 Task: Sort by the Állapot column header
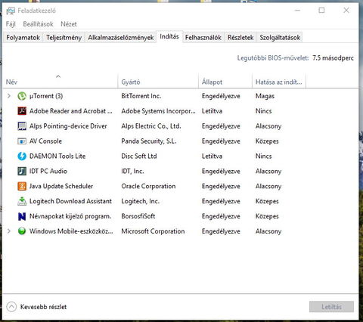(212, 82)
